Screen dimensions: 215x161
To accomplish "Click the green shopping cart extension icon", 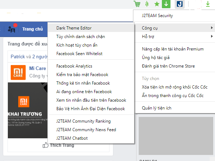I will (137, 4).
